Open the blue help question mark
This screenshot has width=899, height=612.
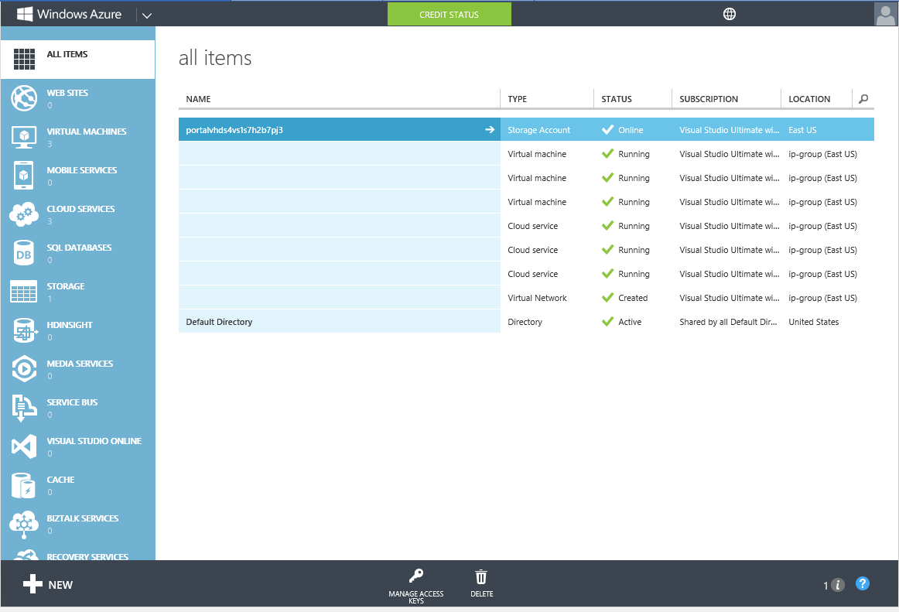point(863,583)
